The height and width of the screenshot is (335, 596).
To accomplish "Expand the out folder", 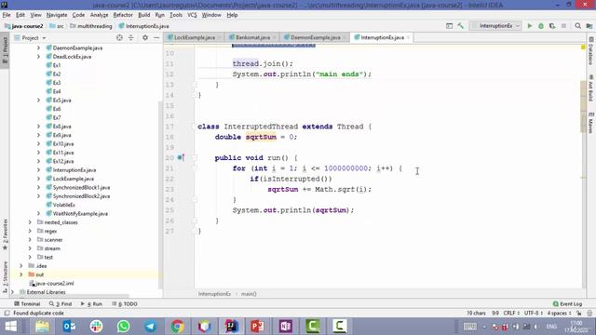I will click(20, 275).
